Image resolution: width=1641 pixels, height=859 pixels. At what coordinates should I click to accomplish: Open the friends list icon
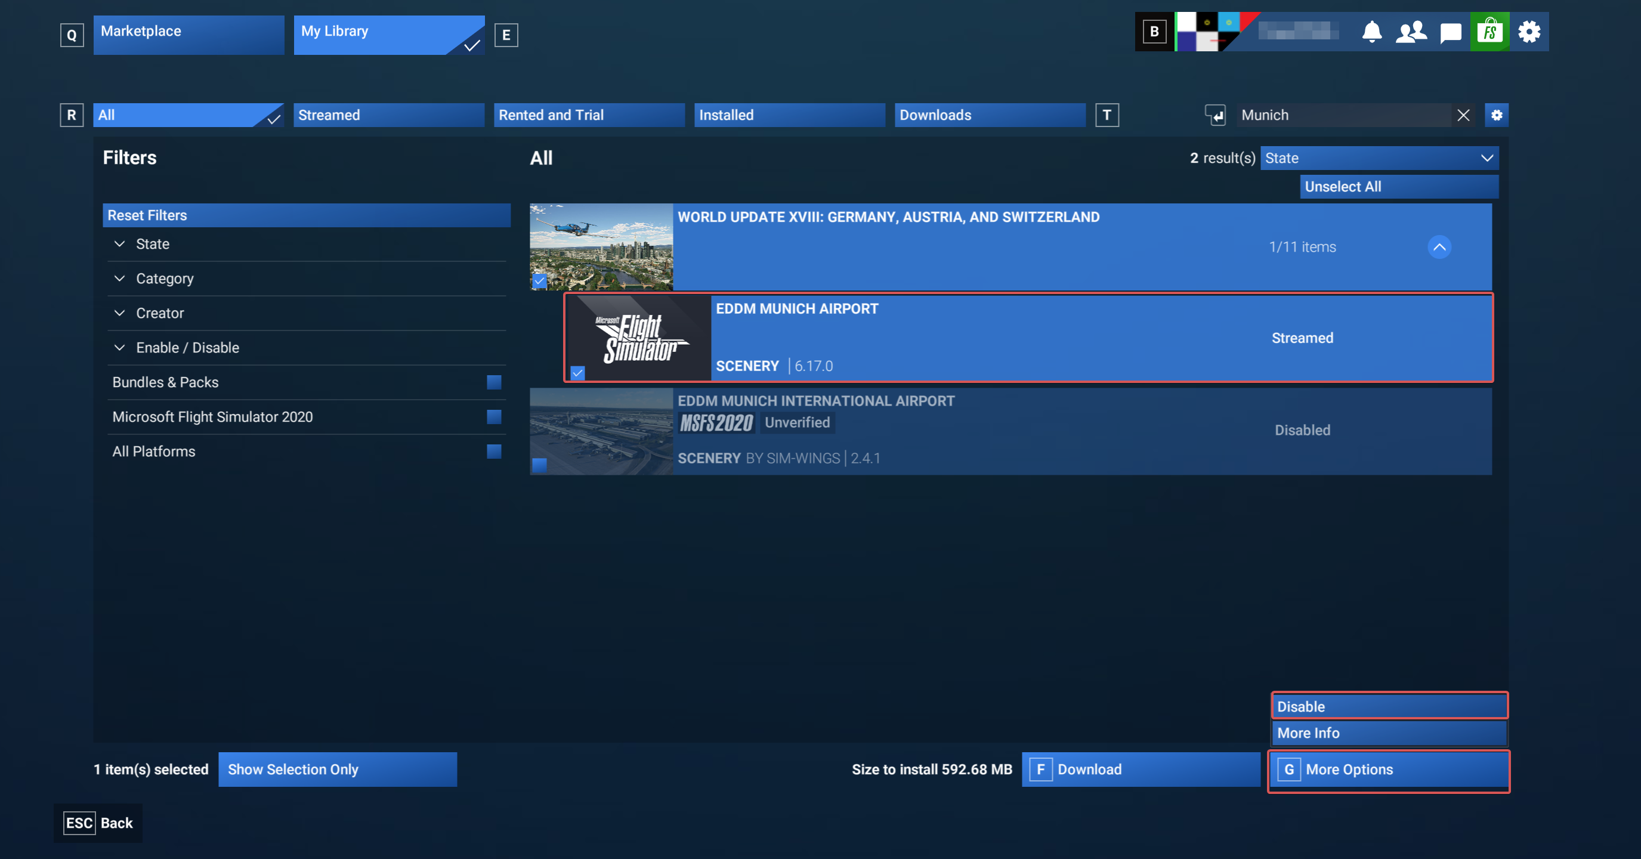tap(1411, 32)
